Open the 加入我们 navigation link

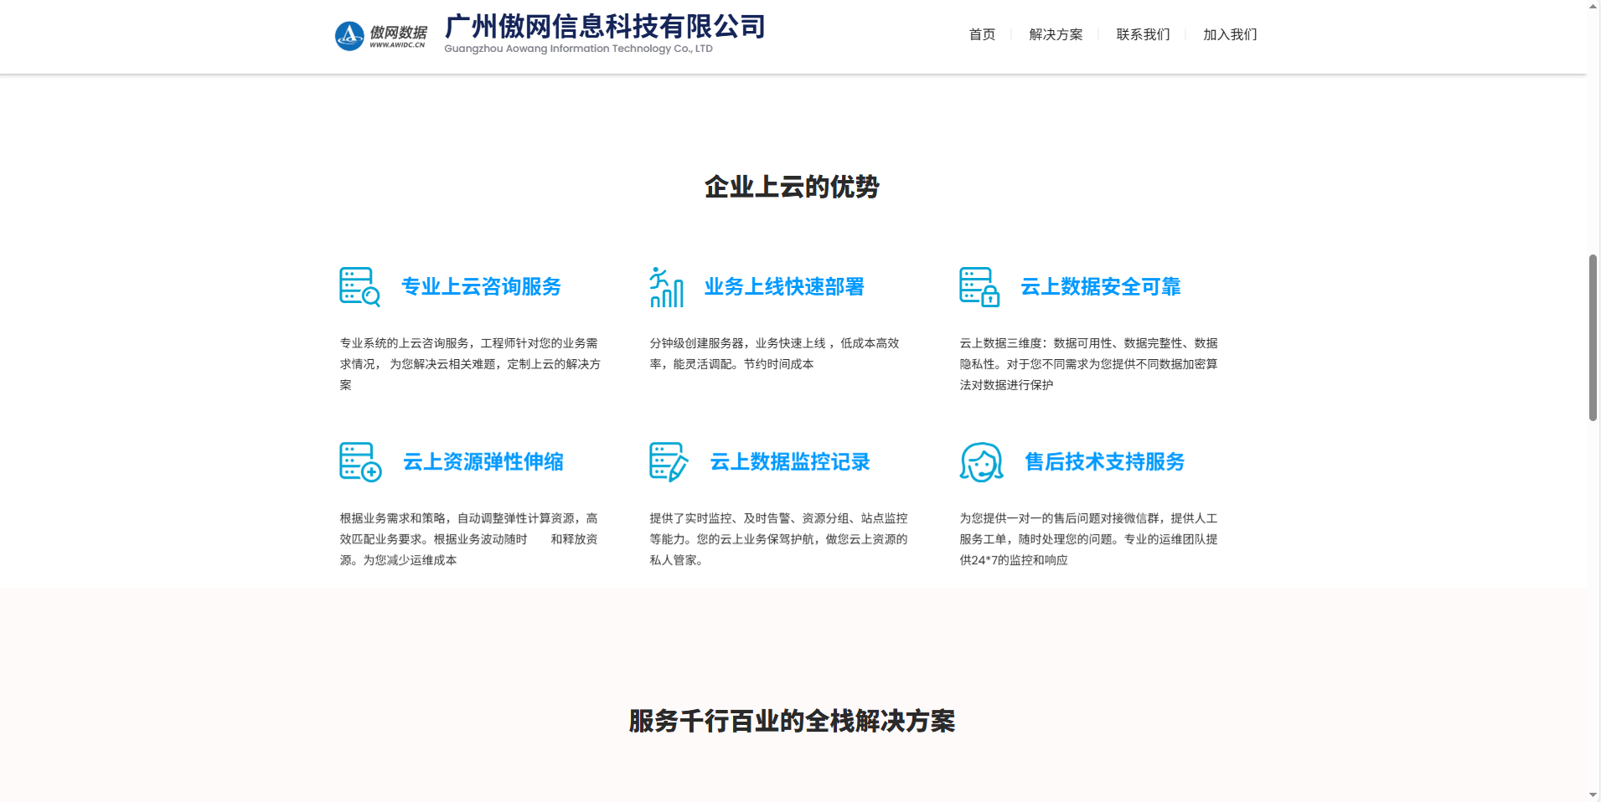point(1230,34)
